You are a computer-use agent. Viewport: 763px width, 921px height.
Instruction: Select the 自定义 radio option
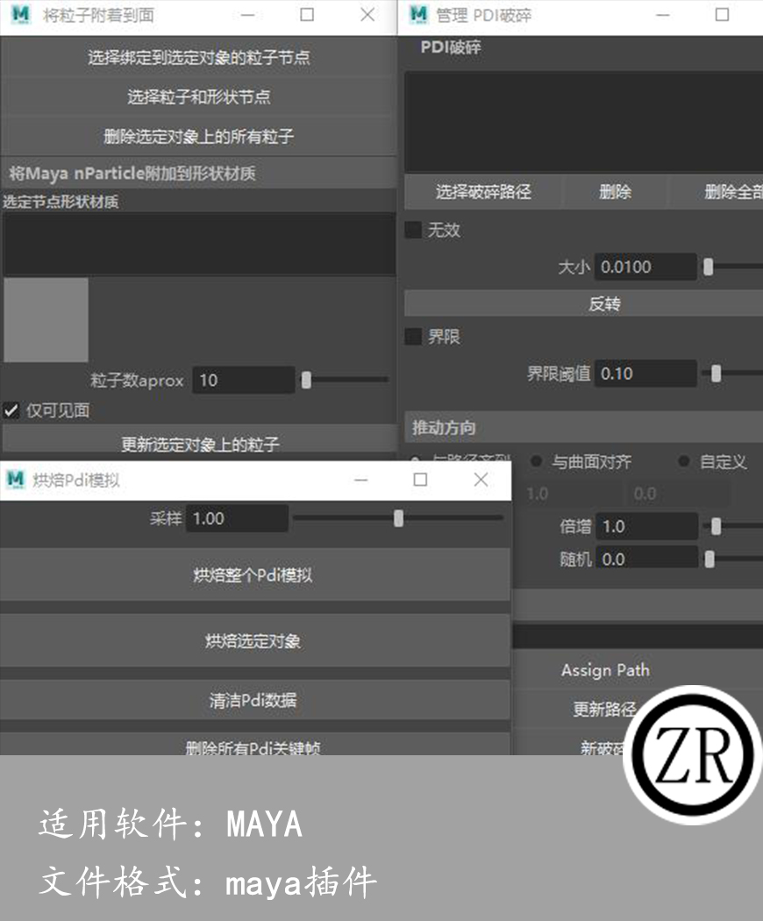684,461
